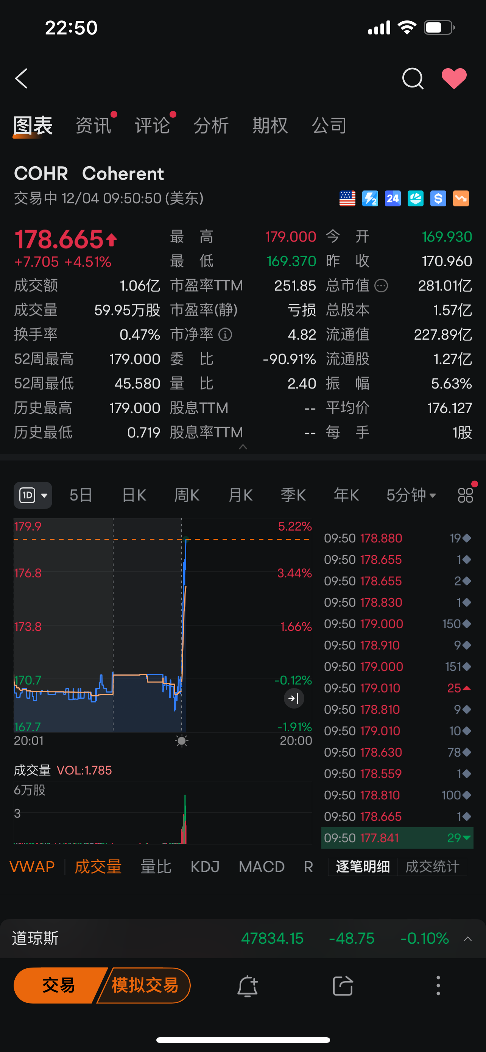Toggle the KDJ indicator
This screenshot has width=486, height=1052.
205,866
